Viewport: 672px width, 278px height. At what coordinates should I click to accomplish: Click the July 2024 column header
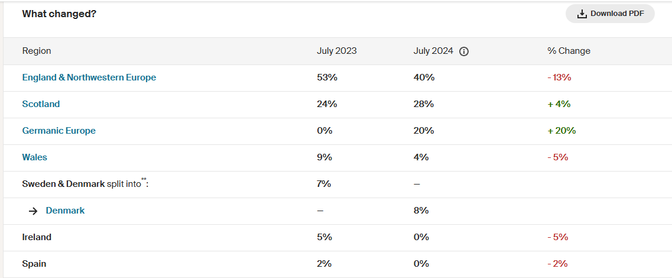433,51
